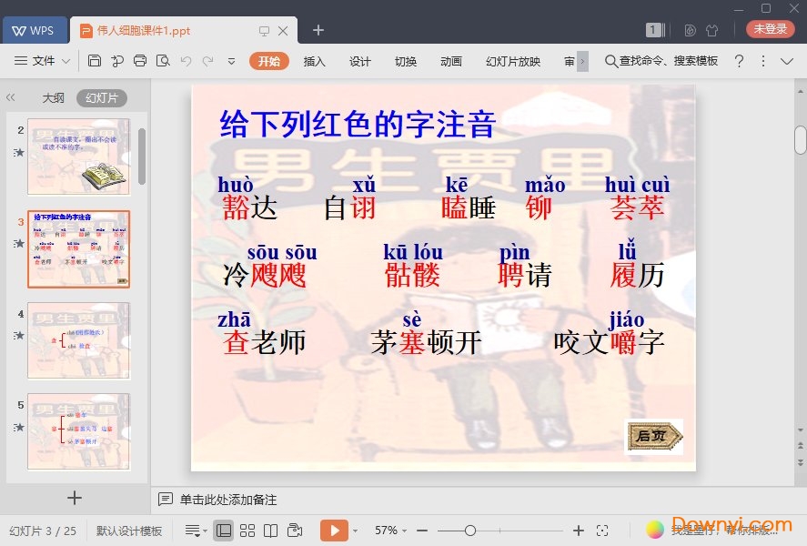Open the 插入 ribbon tab
This screenshot has height=546, width=807.
point(314,61)
